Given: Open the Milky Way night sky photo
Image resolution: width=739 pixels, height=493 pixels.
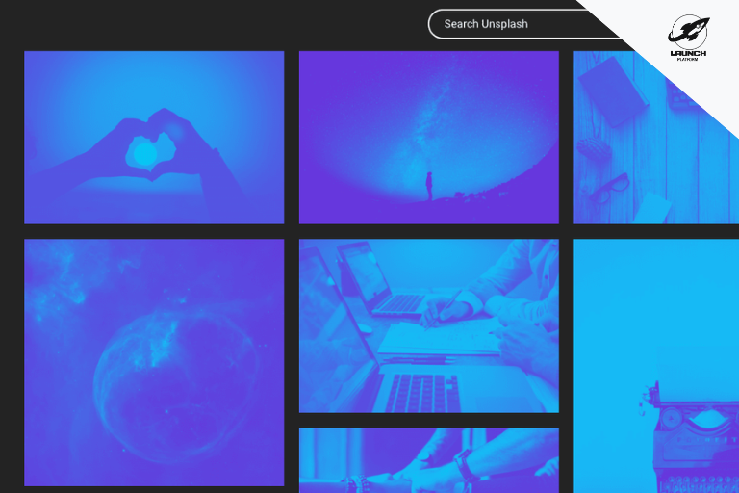Looking at the screenshot, I should (x=429, y=138).
